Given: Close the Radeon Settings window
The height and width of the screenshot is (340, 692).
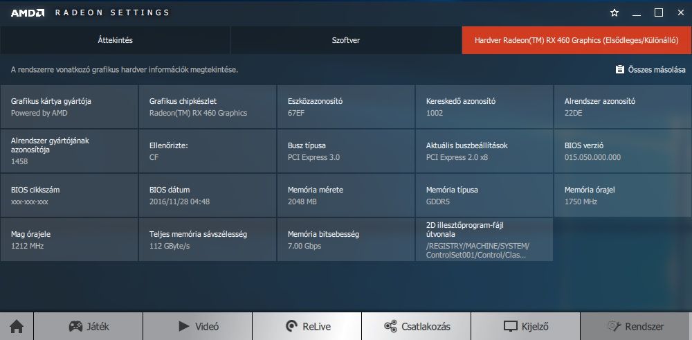Looking at the screenshot, I should [680, 12].
